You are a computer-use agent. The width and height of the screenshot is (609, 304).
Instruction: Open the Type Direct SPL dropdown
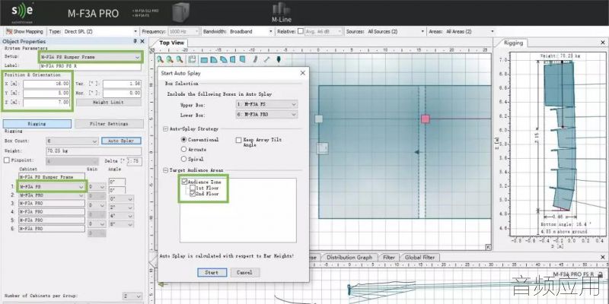[100, 31]
